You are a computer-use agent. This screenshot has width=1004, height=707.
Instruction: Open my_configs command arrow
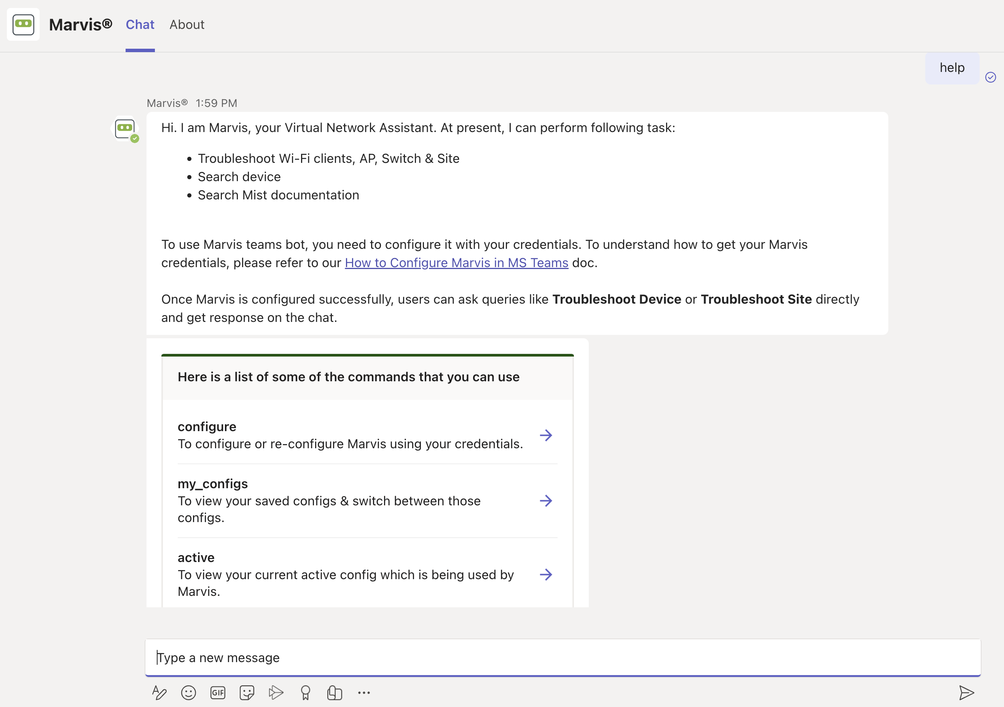click(546, 501)
